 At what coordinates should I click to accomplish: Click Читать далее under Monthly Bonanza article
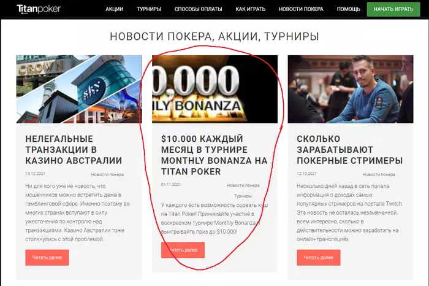pyautogui.click(x=183, y=250)
